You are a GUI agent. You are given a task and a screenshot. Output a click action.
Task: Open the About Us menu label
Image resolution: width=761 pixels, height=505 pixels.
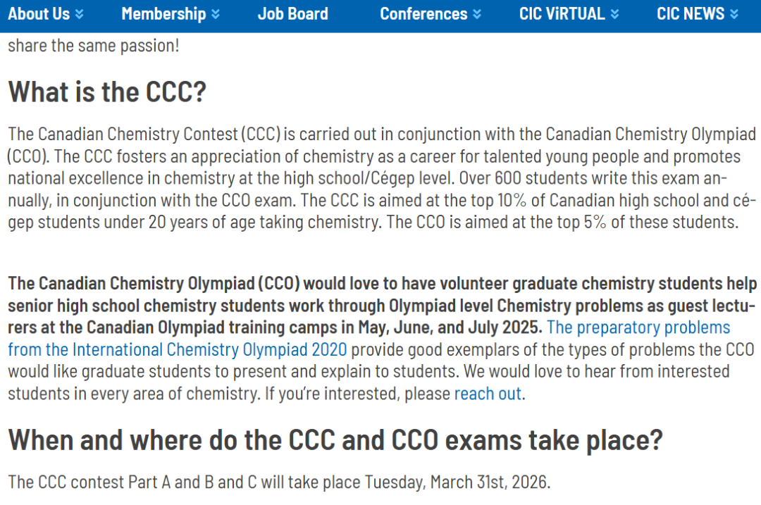[39, 13]
